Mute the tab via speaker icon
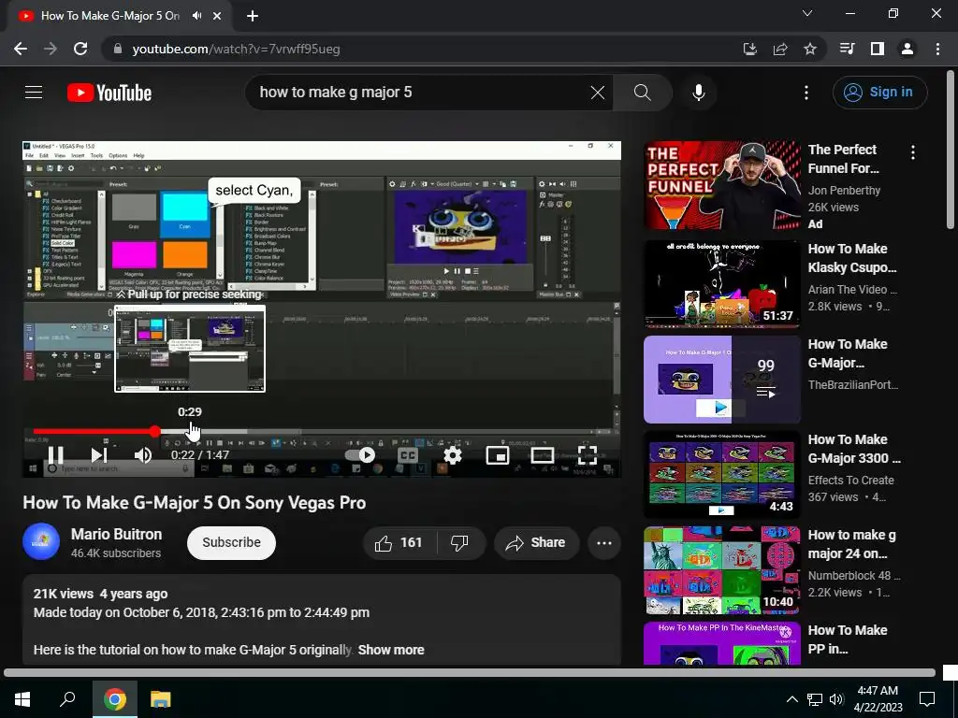958x718 pixels. pos(196,16)
